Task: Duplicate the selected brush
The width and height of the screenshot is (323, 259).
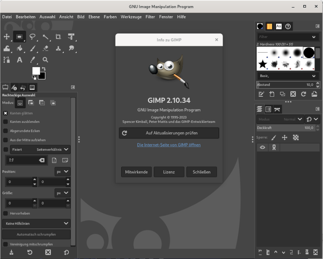Action: click(282, 94)
